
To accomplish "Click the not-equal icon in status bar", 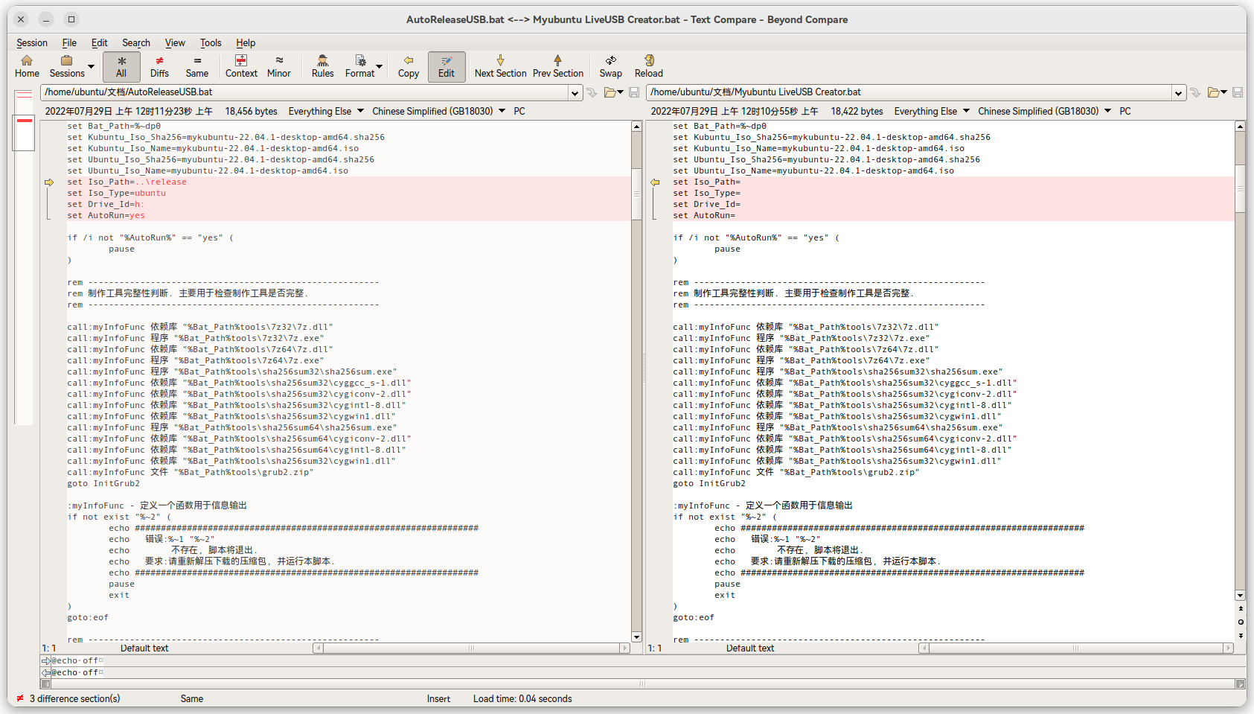I will point(20,698).
